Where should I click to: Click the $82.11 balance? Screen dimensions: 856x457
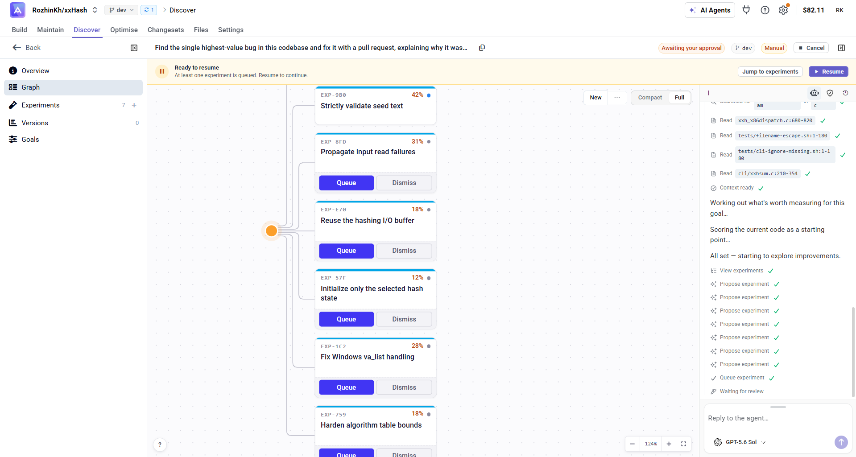click(x=813, y=10)
